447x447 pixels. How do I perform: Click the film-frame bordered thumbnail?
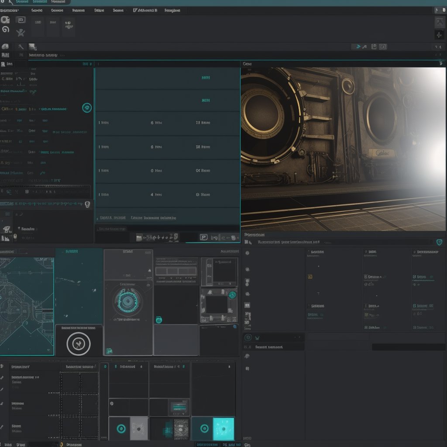[x=219, y=305]
